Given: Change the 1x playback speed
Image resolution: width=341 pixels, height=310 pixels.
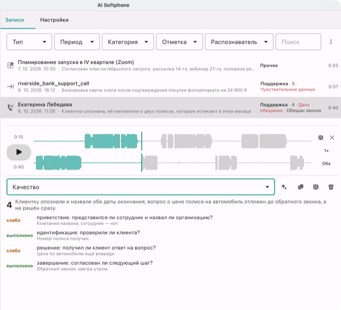Looking at the screenshot, I should click(x=326, y=150).
